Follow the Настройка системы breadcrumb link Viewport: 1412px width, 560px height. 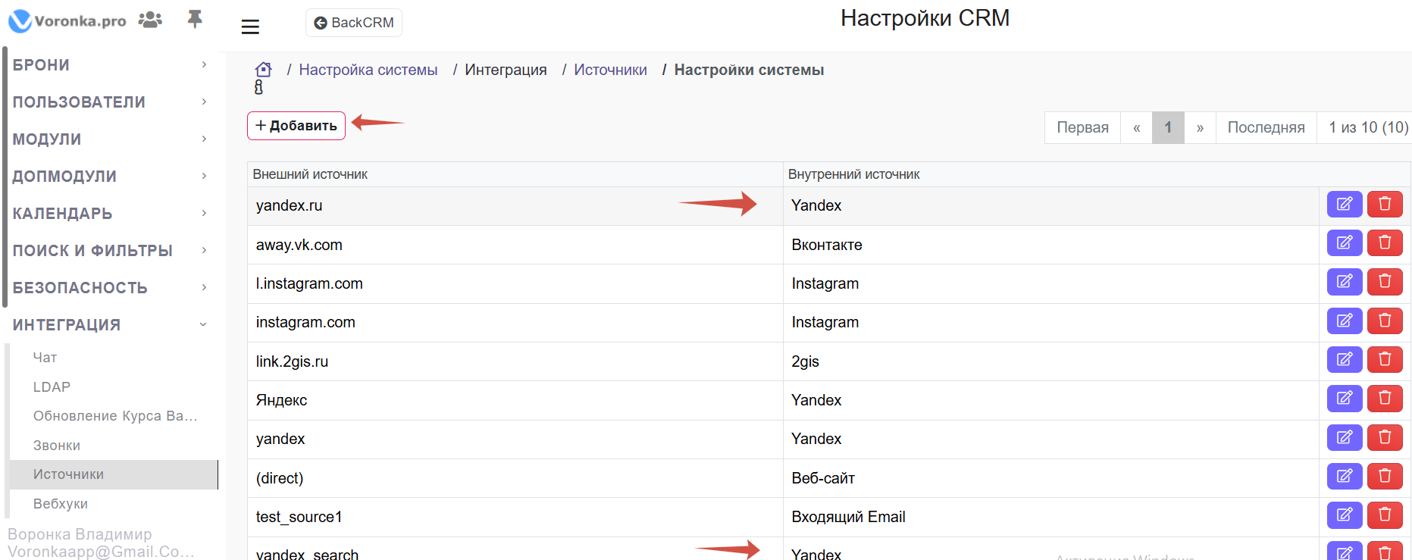pos(368,70)
